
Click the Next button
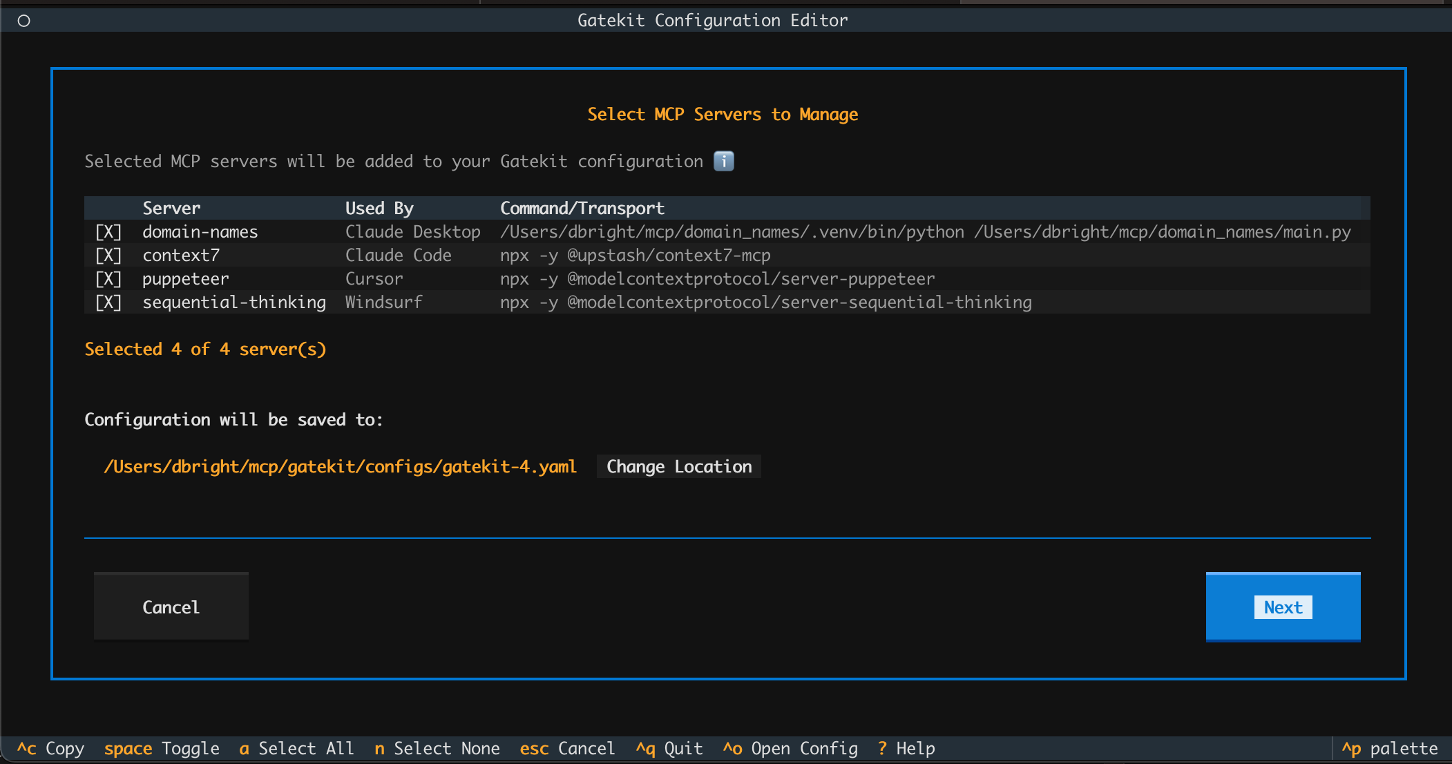click(x=1282, y=607)
